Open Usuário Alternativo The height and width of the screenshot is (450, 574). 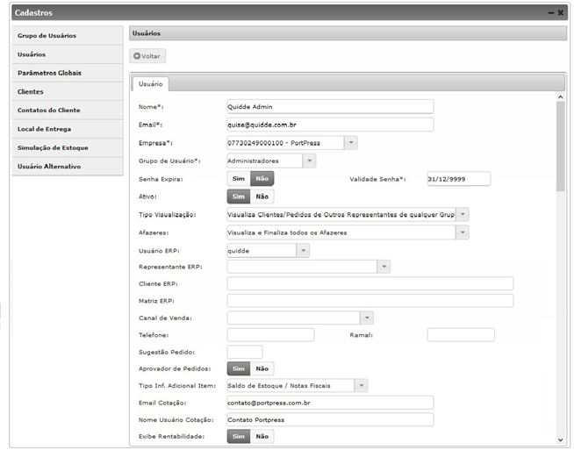[x=68, y=166]
